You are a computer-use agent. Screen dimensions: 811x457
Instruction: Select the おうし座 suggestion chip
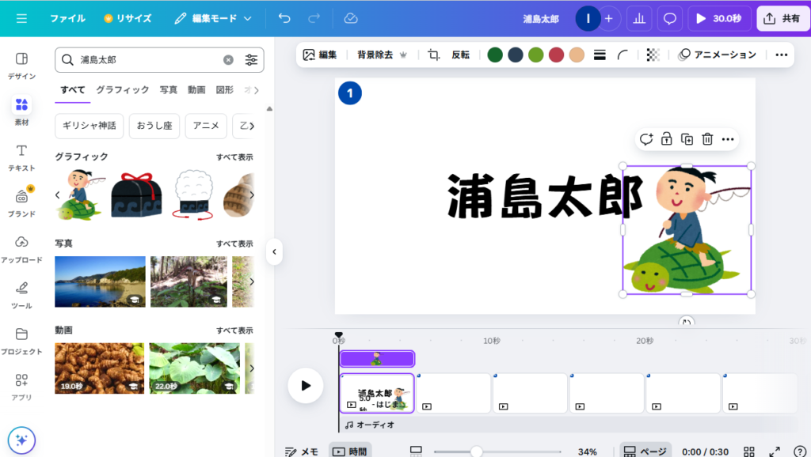154,126
